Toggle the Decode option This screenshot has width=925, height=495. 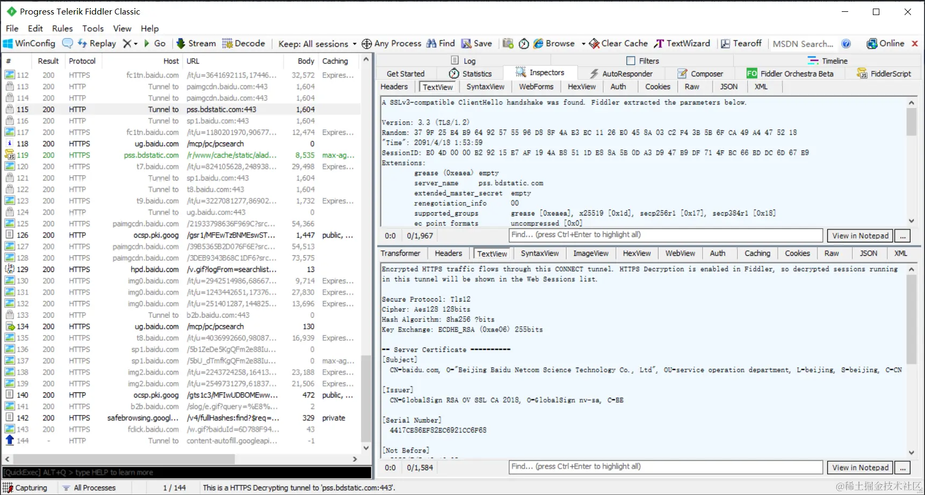click(243, 44)
